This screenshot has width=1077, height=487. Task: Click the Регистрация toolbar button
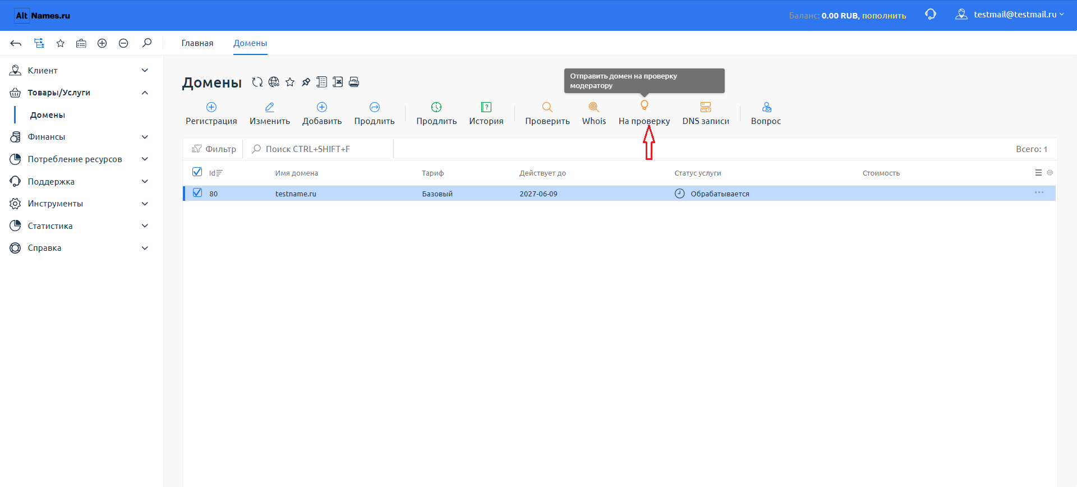211,113
